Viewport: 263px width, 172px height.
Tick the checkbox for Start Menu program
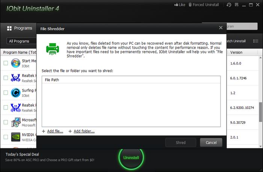[x=6, y=63]
